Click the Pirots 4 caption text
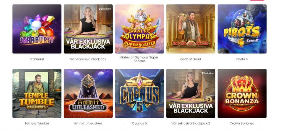 point(242,59)
